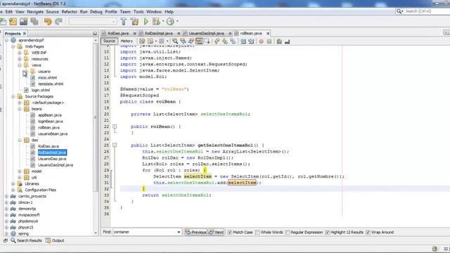Collapse the getSelectOneItemsRol method fold
Screen dimensions: 450x253
tap(115, 145)
